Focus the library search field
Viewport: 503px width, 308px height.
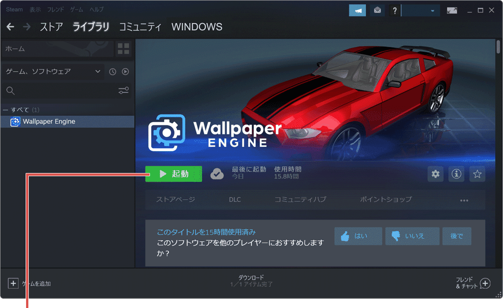click(x=66, y=91)
